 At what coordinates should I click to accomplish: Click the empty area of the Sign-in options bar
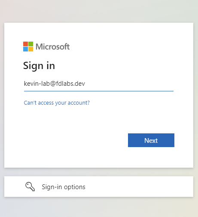click(x=139, y=187)
